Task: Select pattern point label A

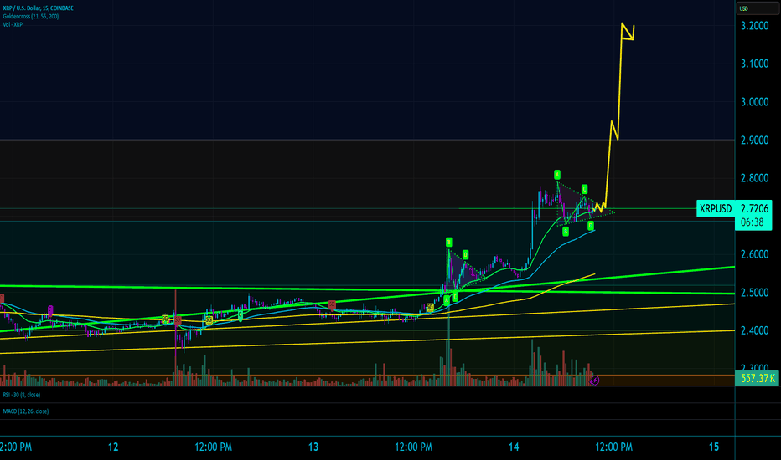Action: tap(557, 175)
